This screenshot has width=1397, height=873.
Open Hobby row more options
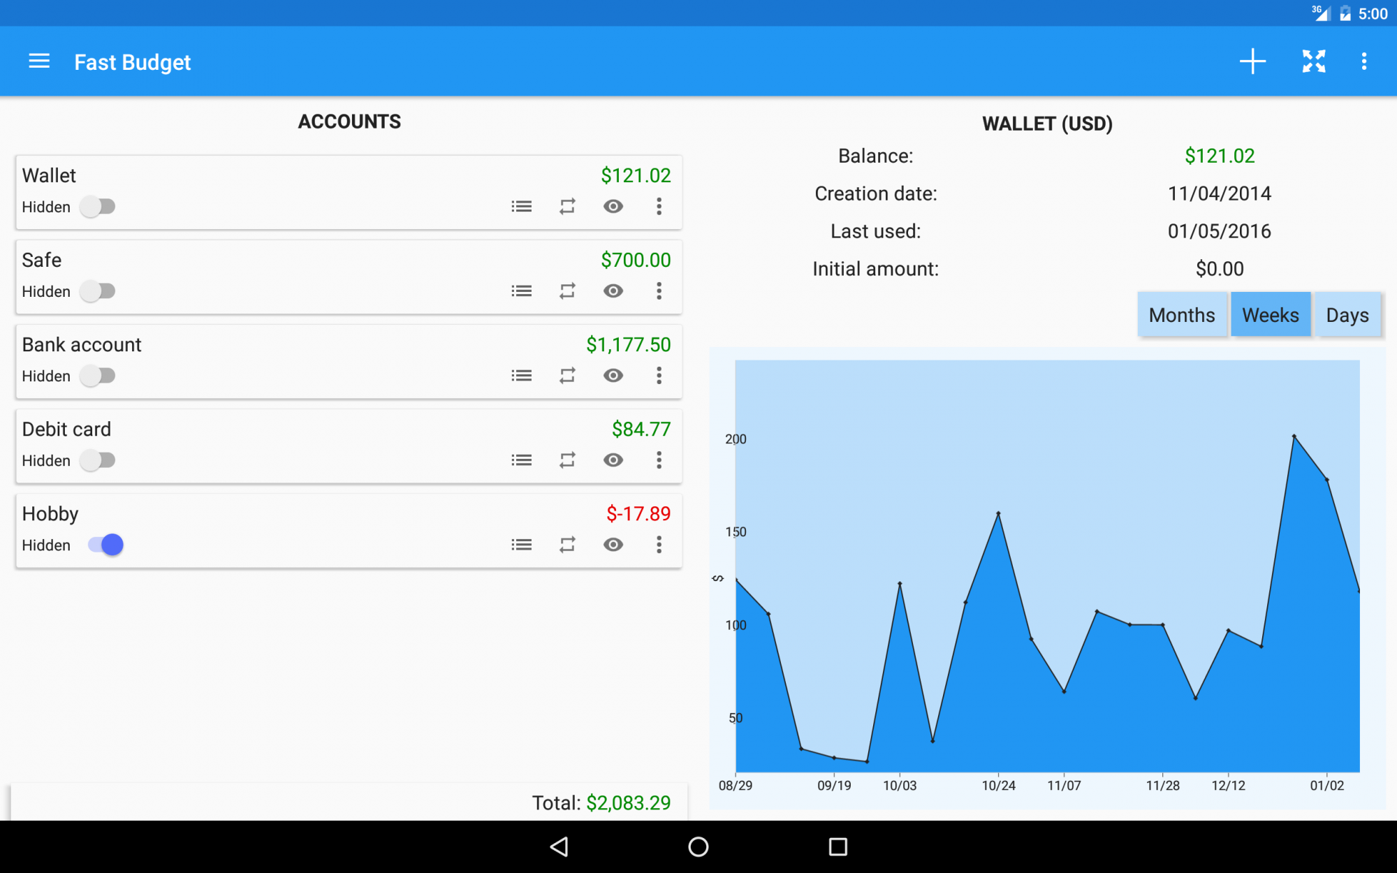(659, 545)
